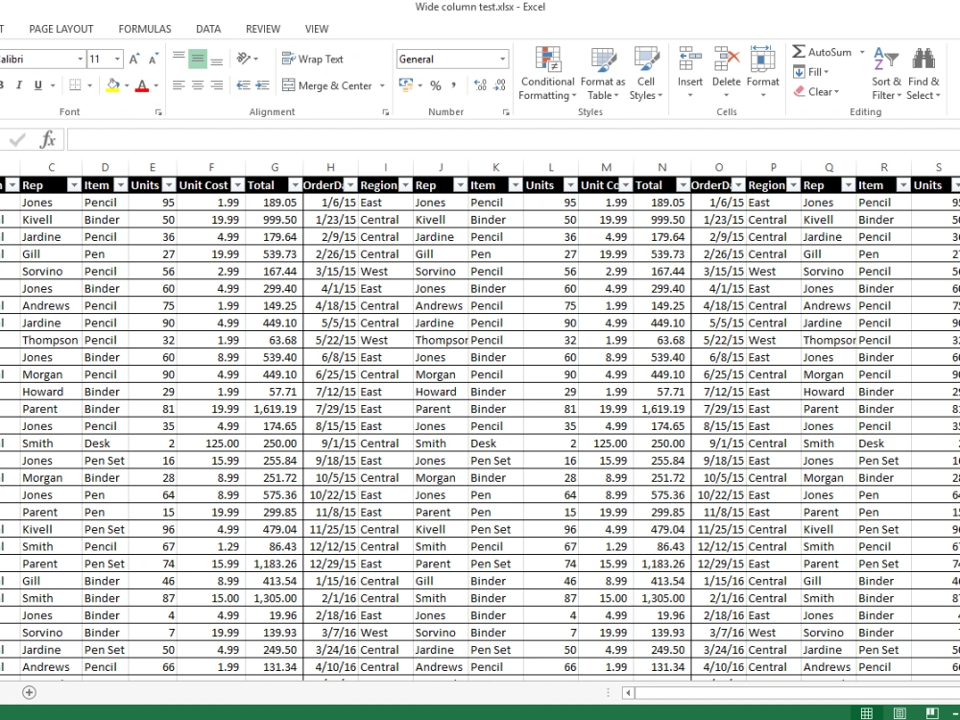Open filter dropdown for Region column I
Screen dimensions: 960x720
pos(405,185)
